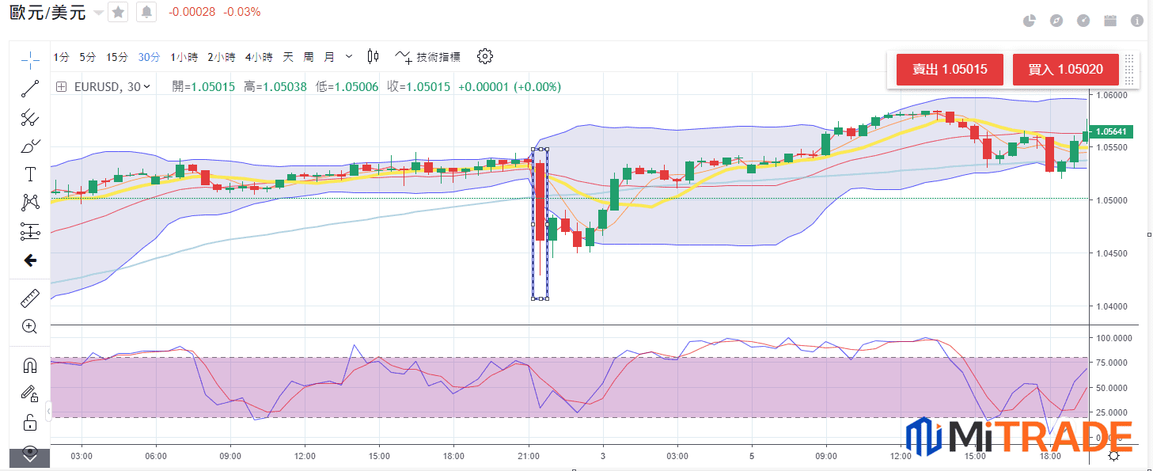Switch to the 1小時 timeframe

(x=185, y=57)
